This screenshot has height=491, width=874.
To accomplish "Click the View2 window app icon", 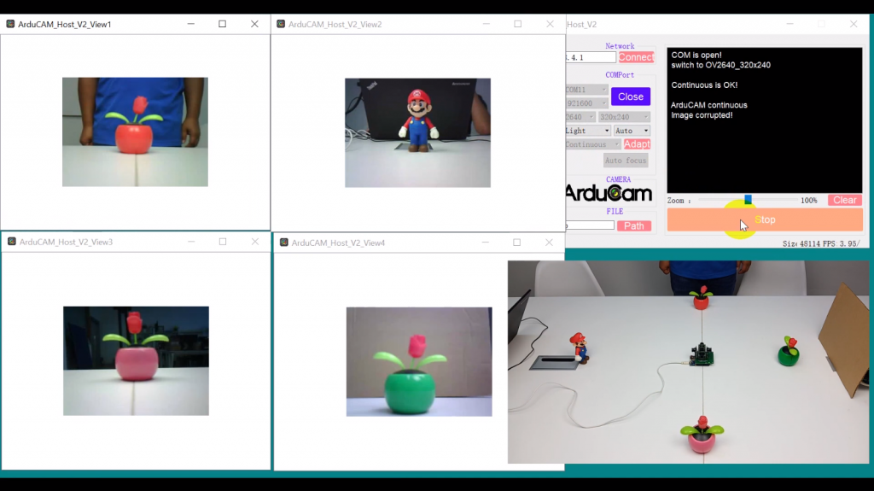I will (281, 24).
